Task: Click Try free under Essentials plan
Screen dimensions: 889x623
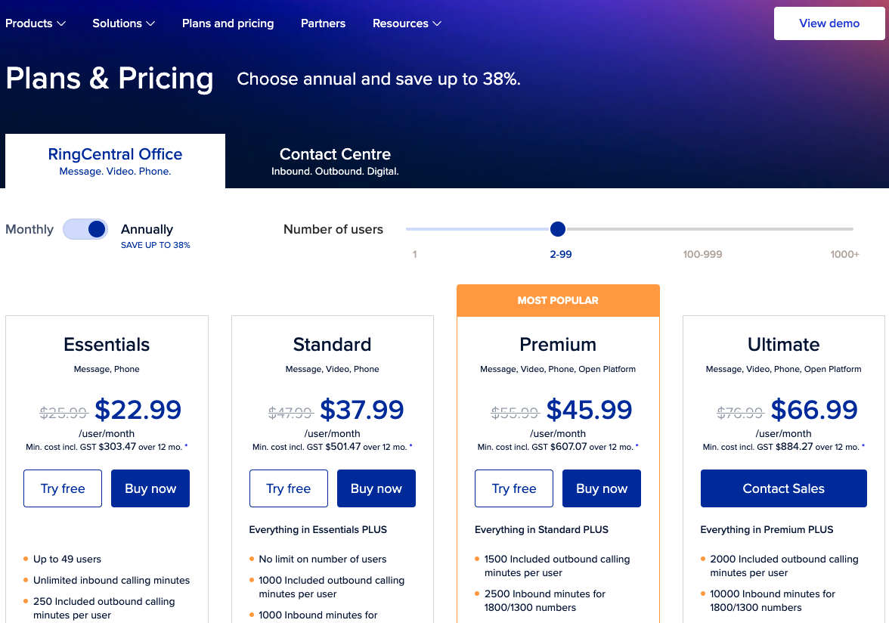Action: (63, 488)
